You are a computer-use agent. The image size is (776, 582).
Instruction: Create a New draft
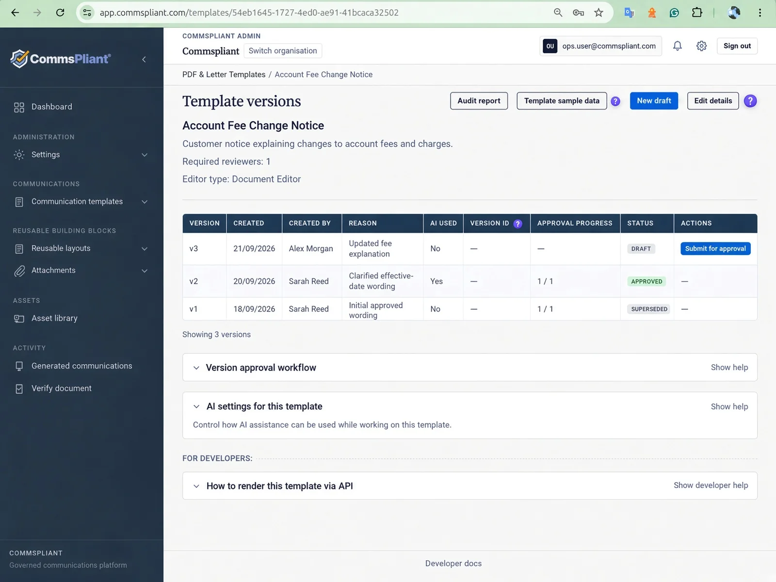pos(654,101)
